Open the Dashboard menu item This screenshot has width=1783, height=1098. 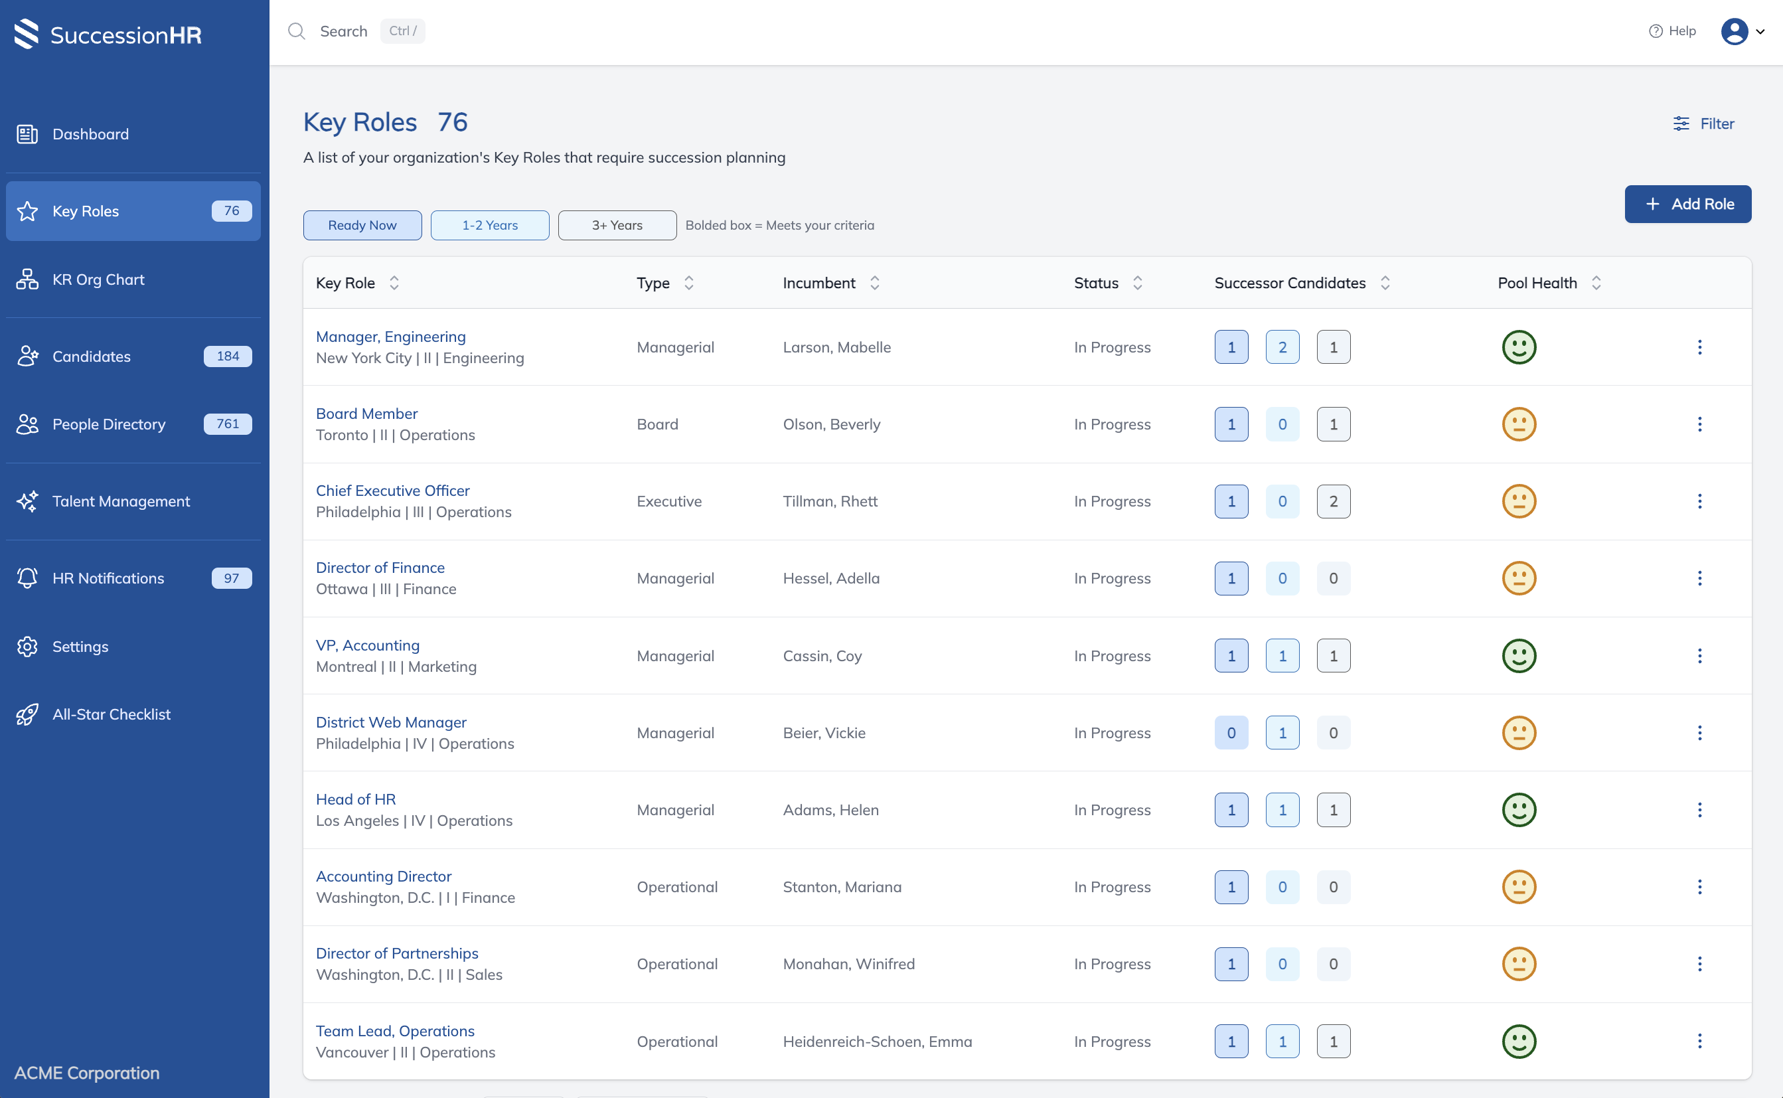point(90,133)
